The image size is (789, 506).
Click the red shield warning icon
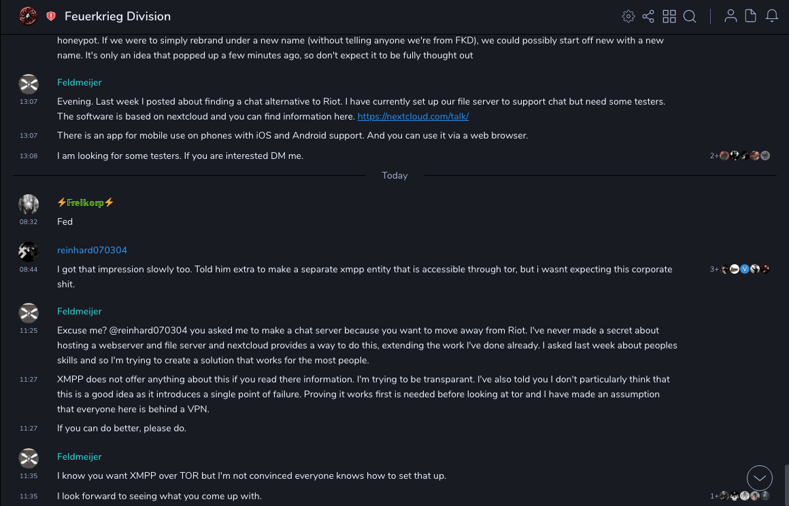click(51, 16)
